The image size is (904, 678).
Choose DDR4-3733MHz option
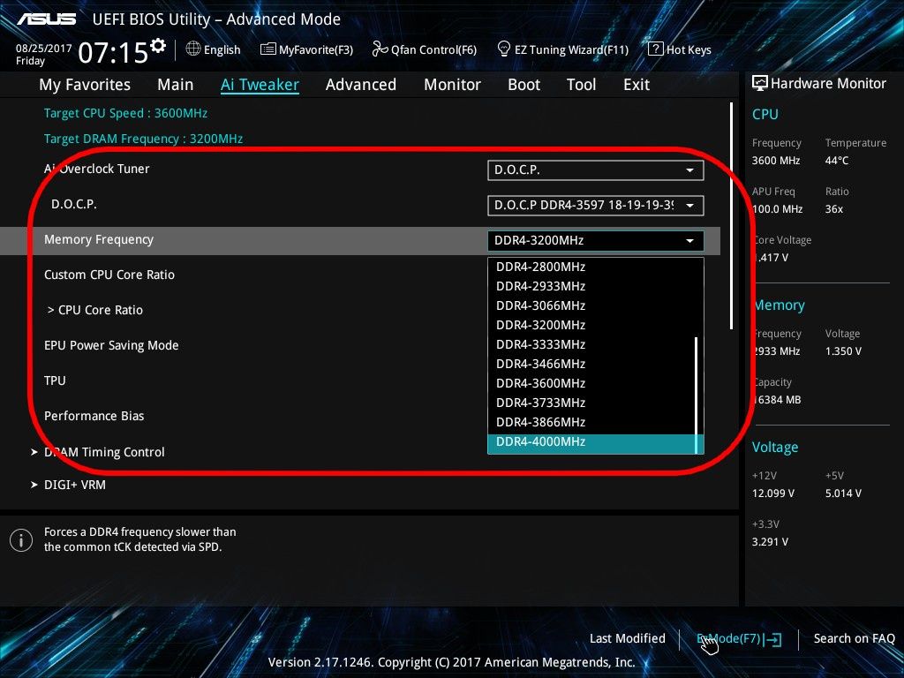pos(592,403)
